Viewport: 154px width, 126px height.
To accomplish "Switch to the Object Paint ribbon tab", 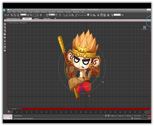I will click(x=47, y=18).
